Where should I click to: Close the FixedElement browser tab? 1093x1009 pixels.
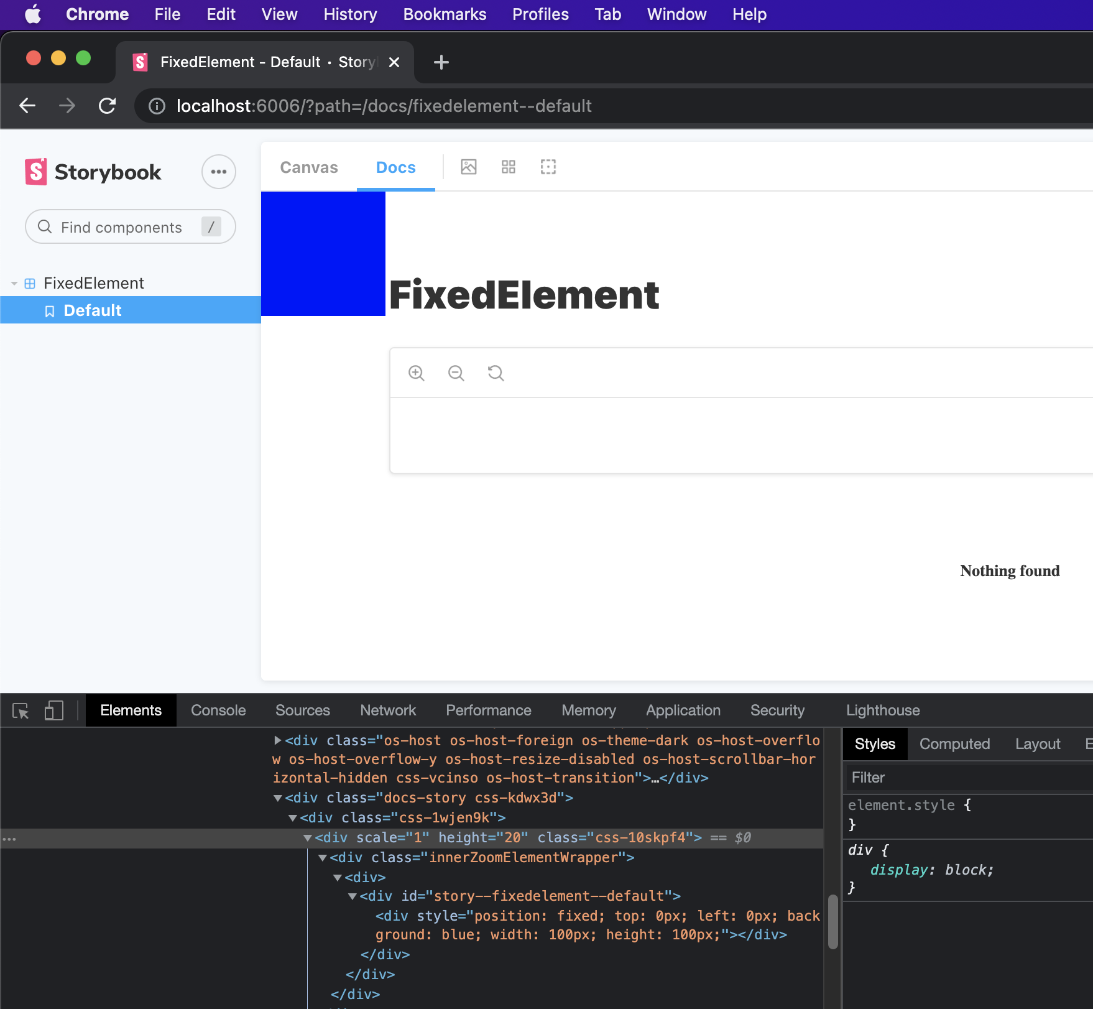394,62
